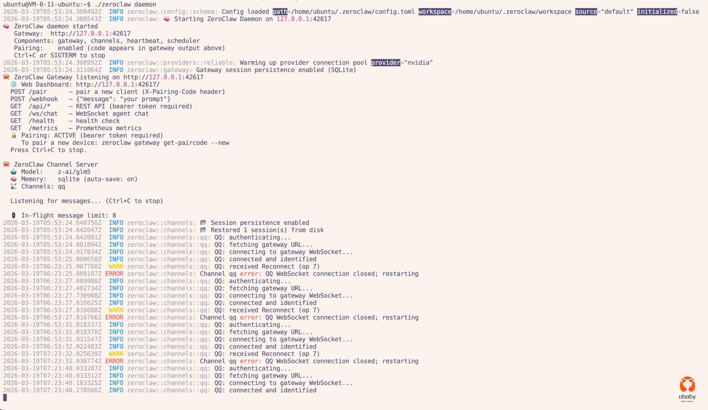Click the highlighted 'initialized' key label

(657, 12)
